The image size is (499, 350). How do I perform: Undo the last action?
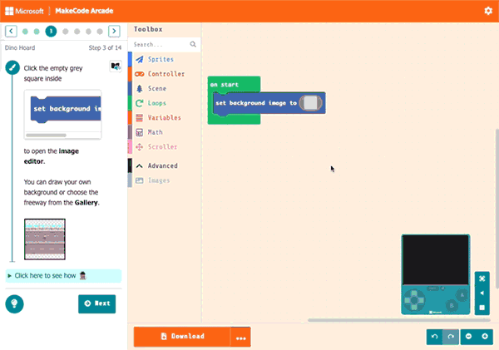coord(434,337)
